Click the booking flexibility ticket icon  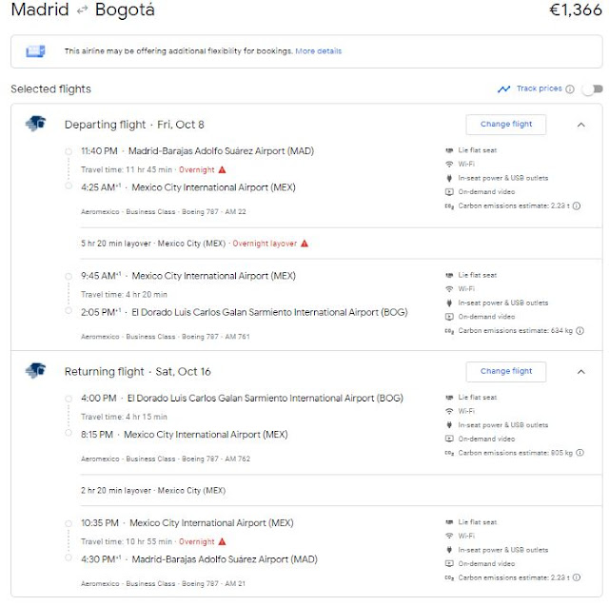tap(36, 50)
